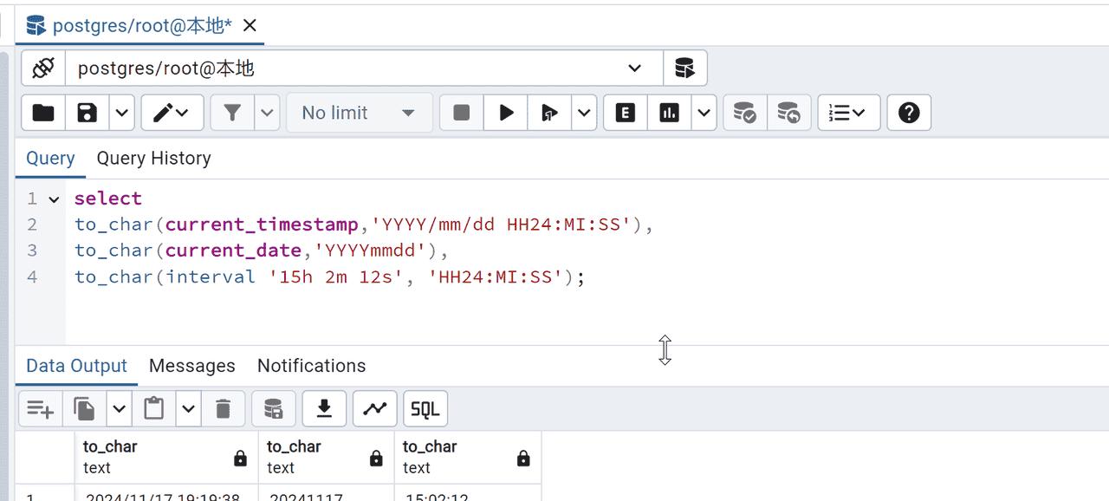The width and height of the screenshot is (1109, 501).
Task: Collapse the code fold at line 1
Action: tap(54, 199)
